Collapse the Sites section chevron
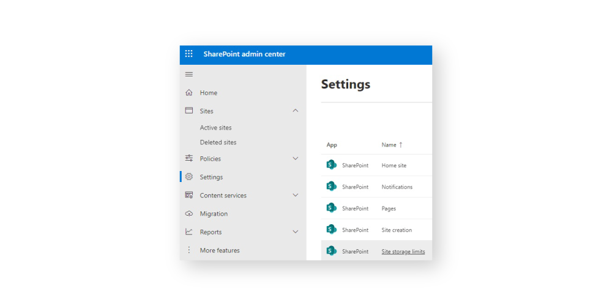612x306 pixels. pos(296,111)
